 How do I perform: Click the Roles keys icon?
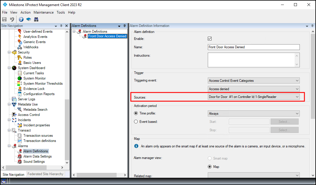20,58
